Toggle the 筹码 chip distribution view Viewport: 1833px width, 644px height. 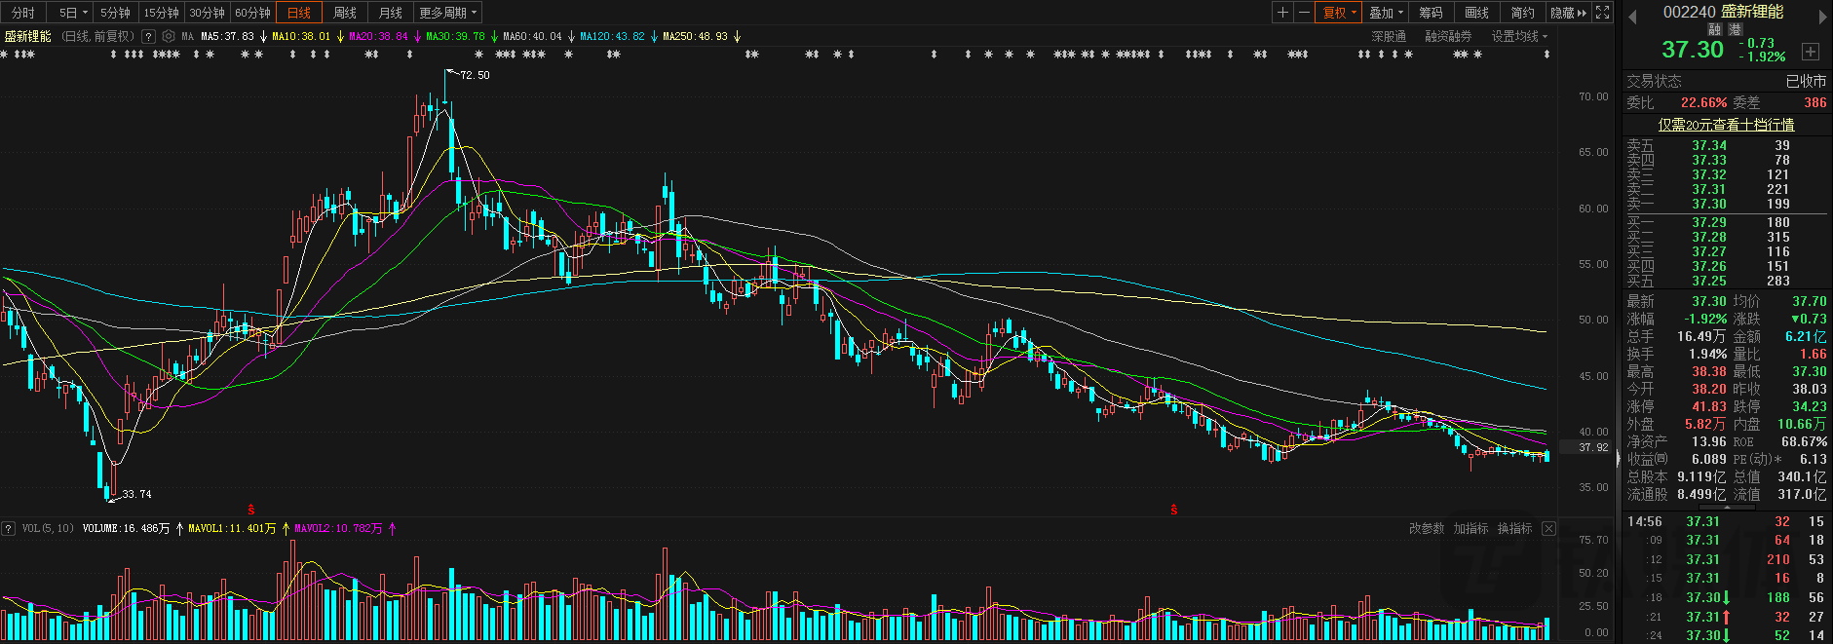point(1431,13)
